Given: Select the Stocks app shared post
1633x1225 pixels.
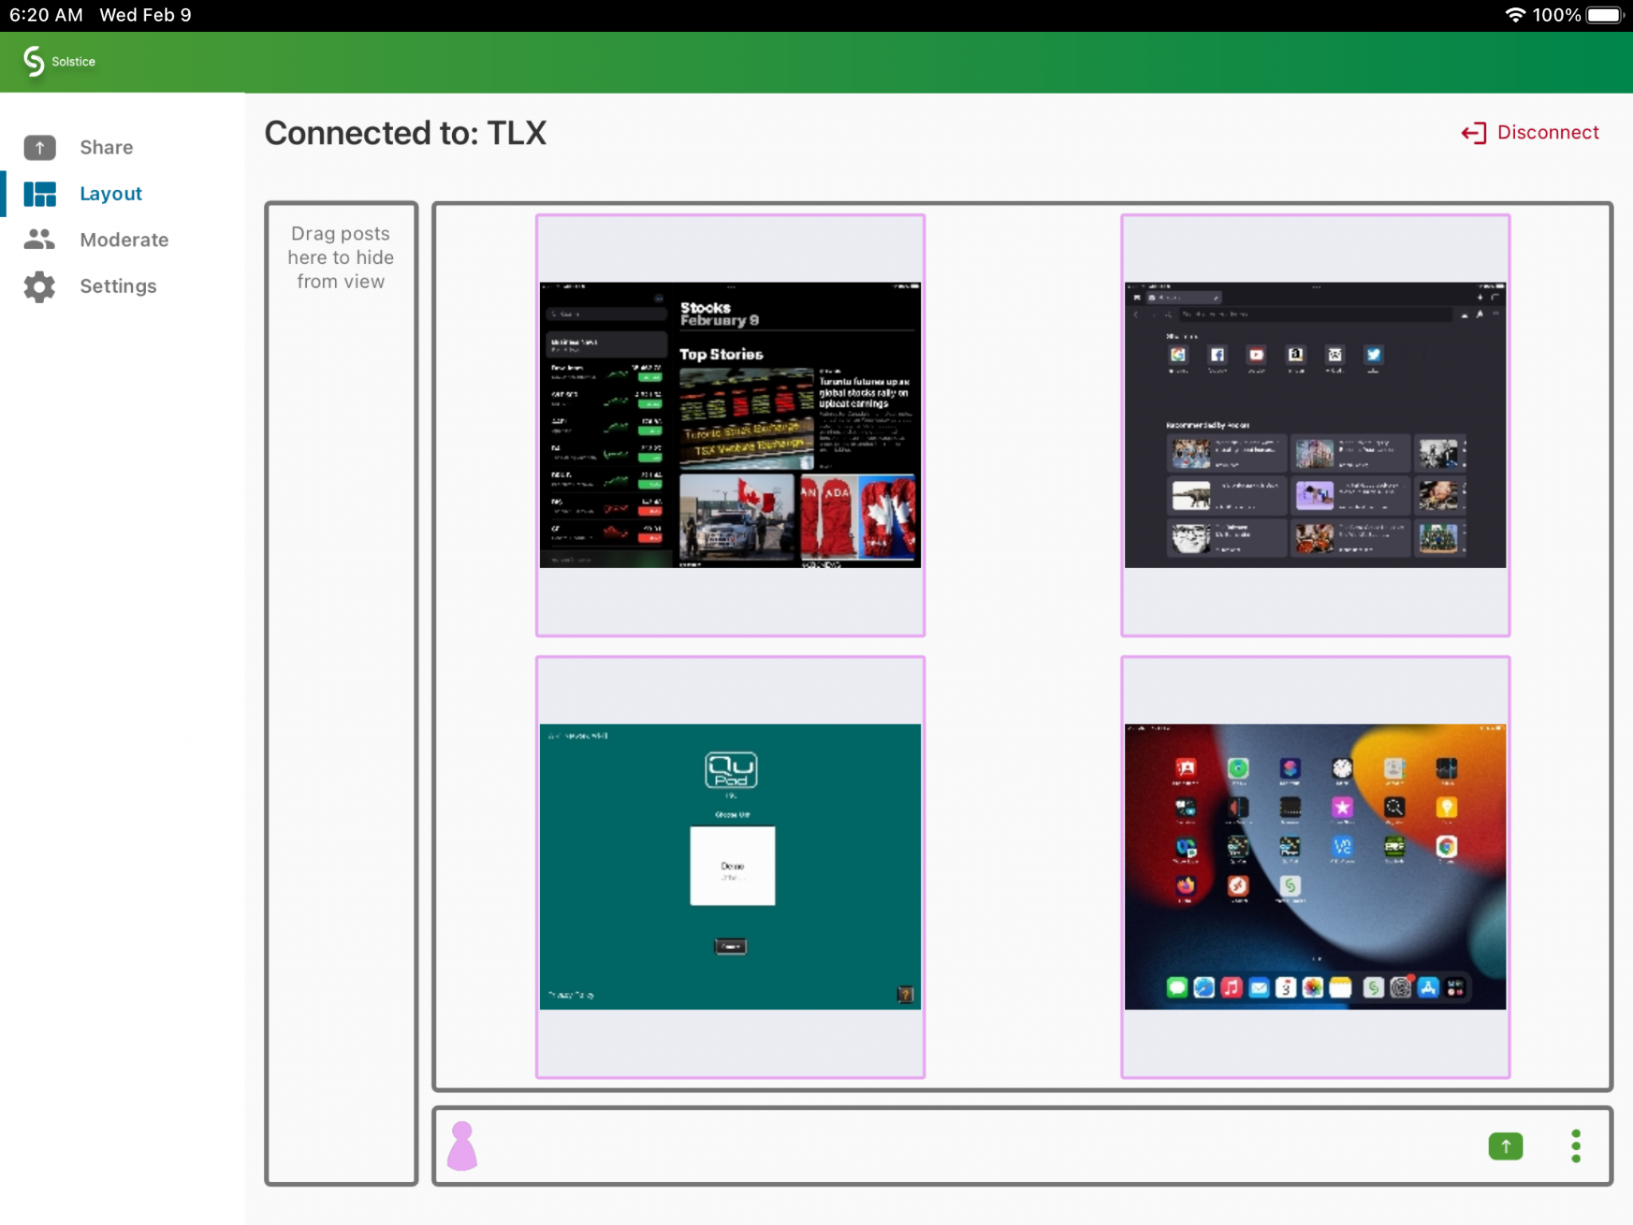Looking at the screenshot, I should point(730,425).
